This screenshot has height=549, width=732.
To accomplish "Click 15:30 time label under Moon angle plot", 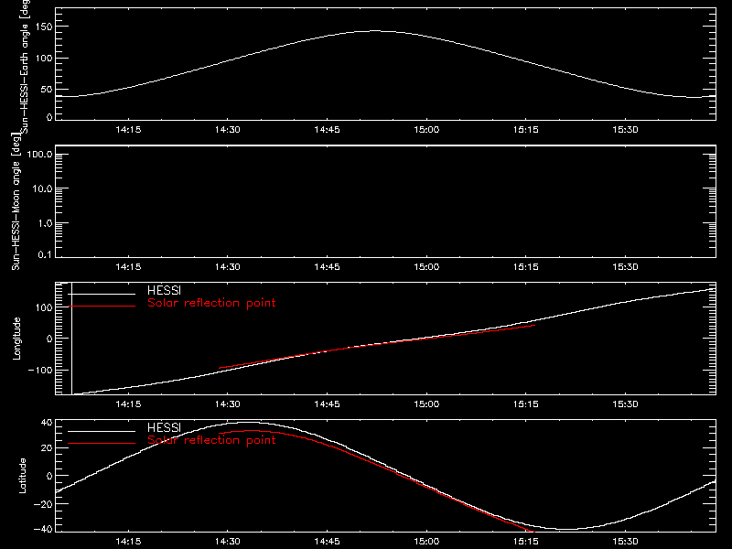I will (x=625, y=266).
